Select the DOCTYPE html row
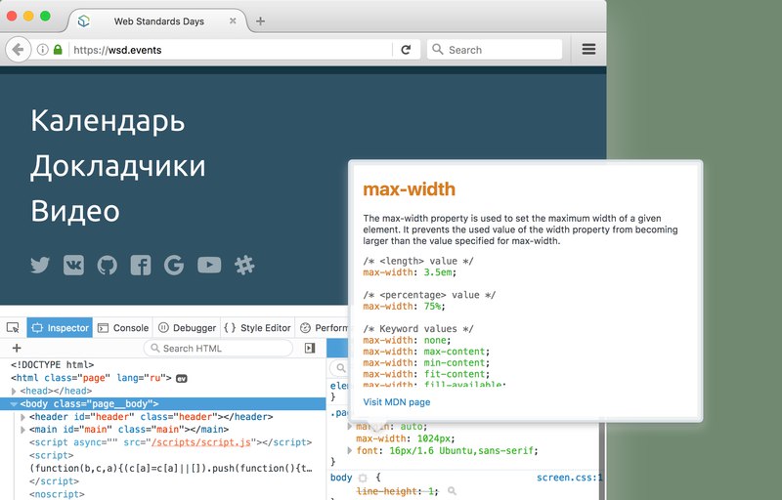This screenshot has height=500, width=782. (163, 365)
